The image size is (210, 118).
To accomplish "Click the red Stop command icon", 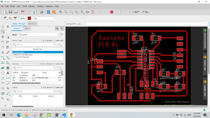I will 112,12.
